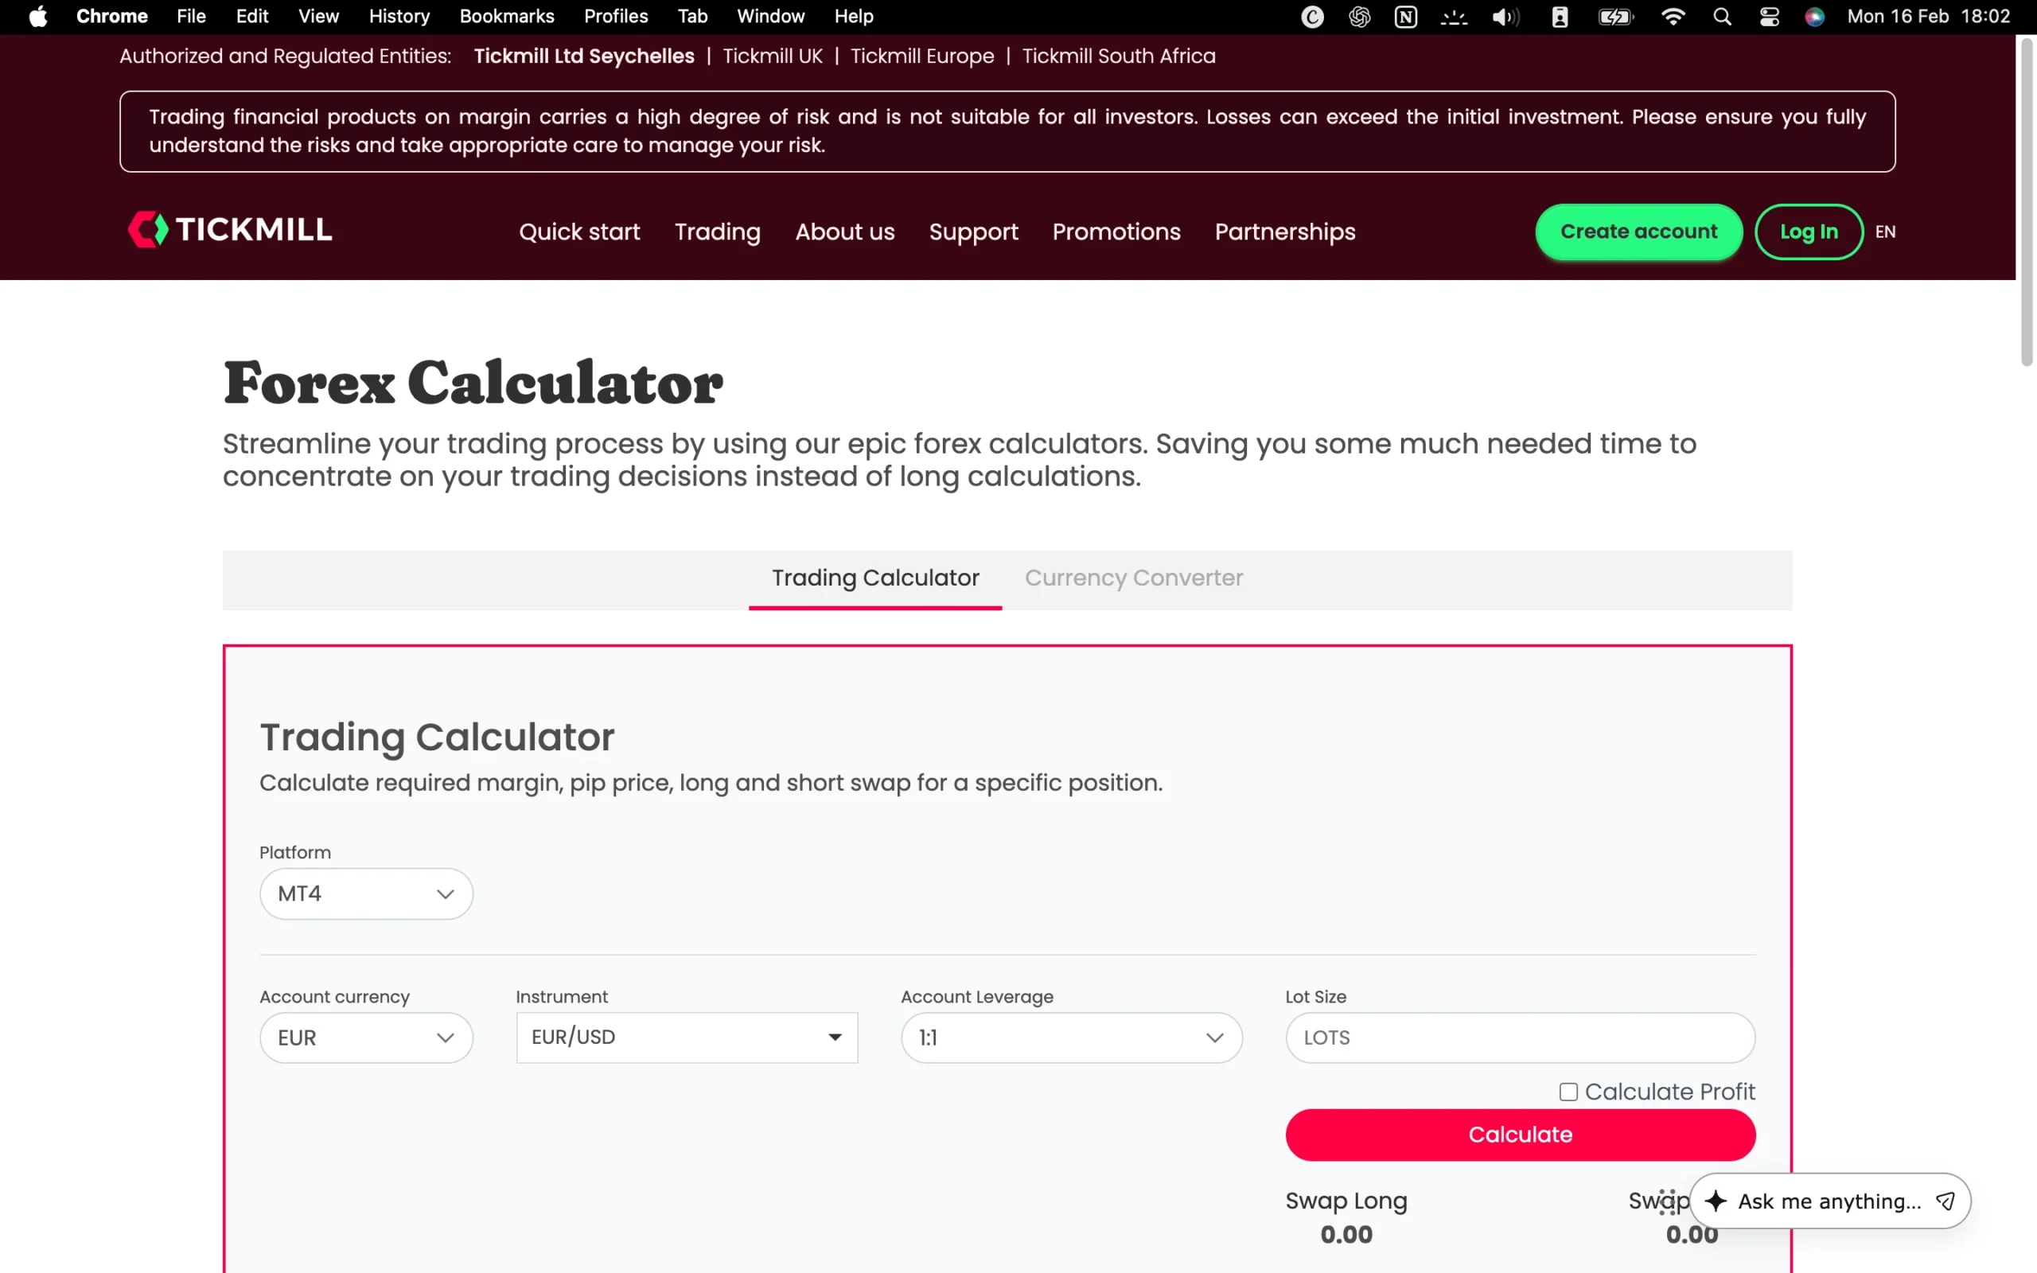Switch to the Currency Converter tab

point(1133,578)
